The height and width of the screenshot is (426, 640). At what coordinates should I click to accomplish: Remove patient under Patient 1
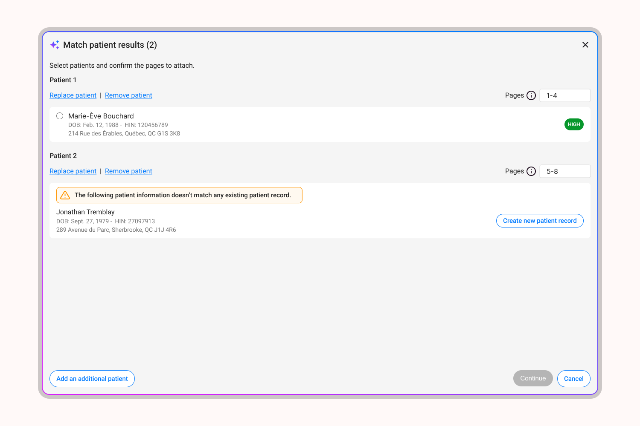pos(128,95)
